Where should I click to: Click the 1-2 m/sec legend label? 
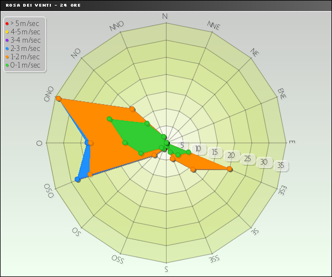(25, 57)
